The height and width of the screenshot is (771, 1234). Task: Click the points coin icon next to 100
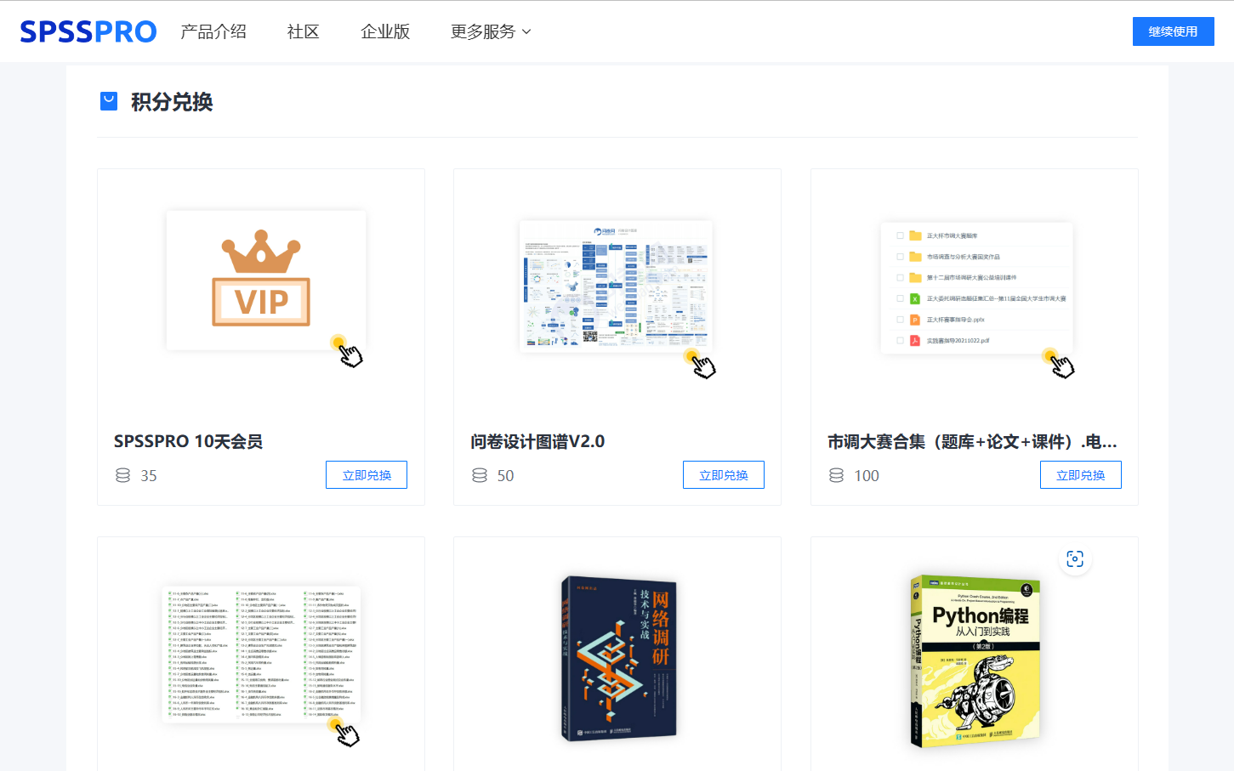tap(837, 475)
